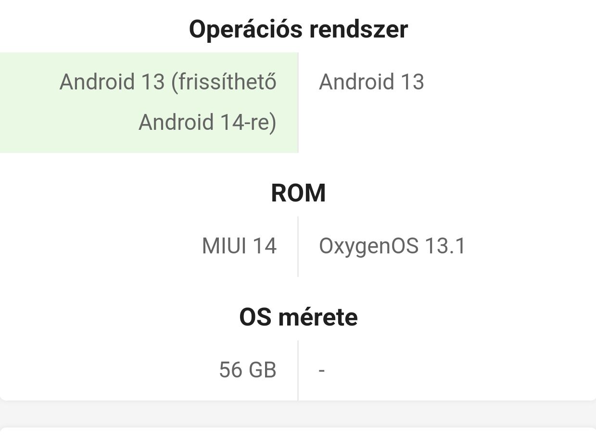Click the gray gap between the cards

[x=298, y=414]
